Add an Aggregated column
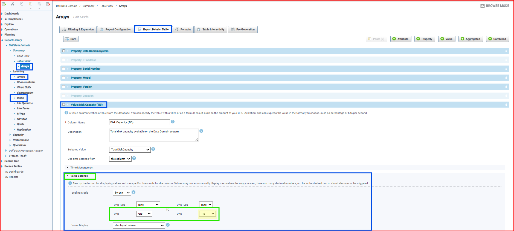This screenshot has height=231, width=514. (x=471, y=39)
